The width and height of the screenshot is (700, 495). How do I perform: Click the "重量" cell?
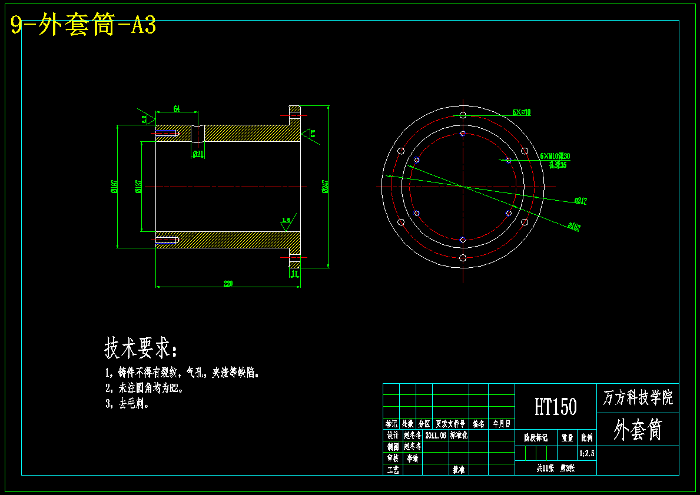pyautogui.click(x=568, y=438)
